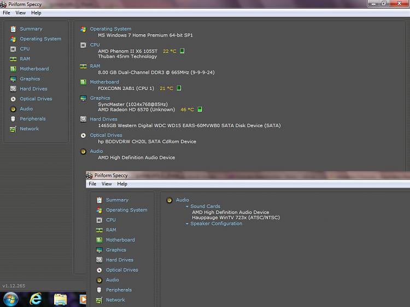Click the CPU chip icon in the top window sidebar
This screenshot has height=307, width=410.
(x=13, y=49)
